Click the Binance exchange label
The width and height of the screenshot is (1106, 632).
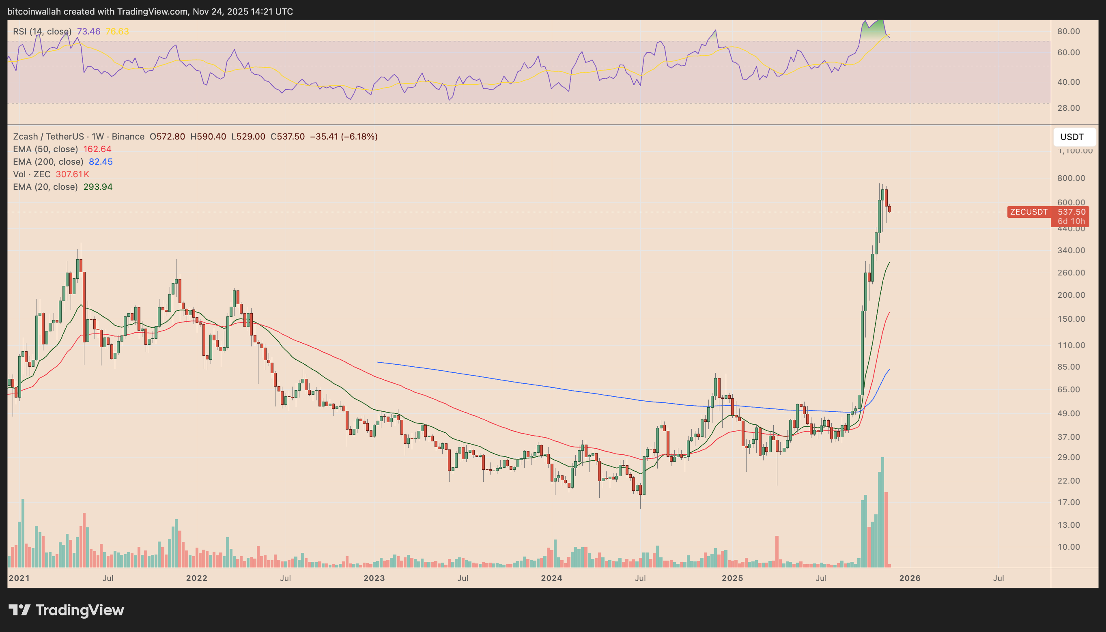click(x=129, y=136)
